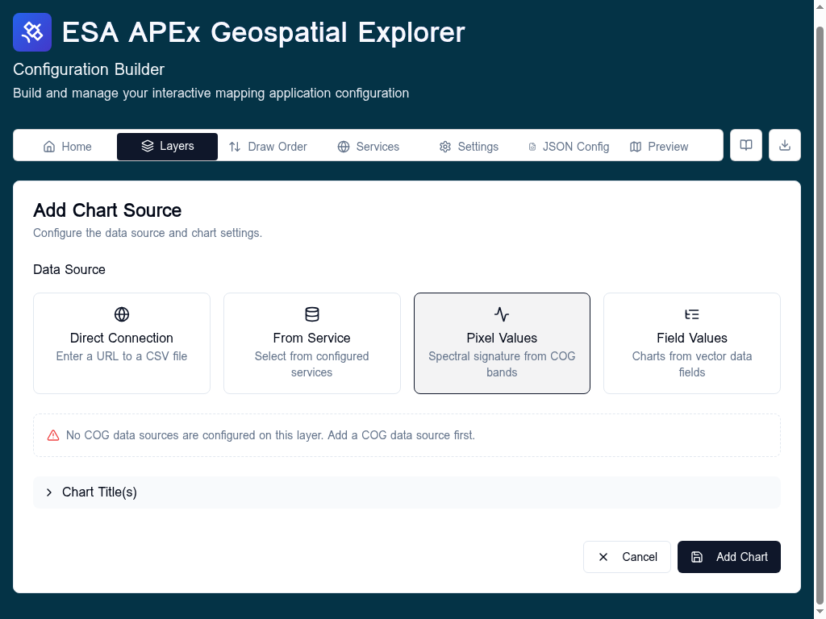Click the download configuration icon button
Viewport: 826px width, 619px height.
pos(785,145)
